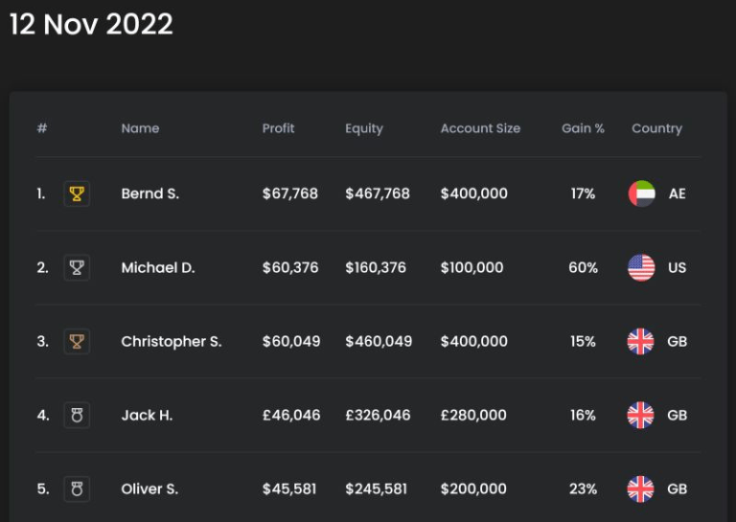The image size is (736, 522).
Task: Open Michael D.'s trader entry
Action: tap(158, 268)
